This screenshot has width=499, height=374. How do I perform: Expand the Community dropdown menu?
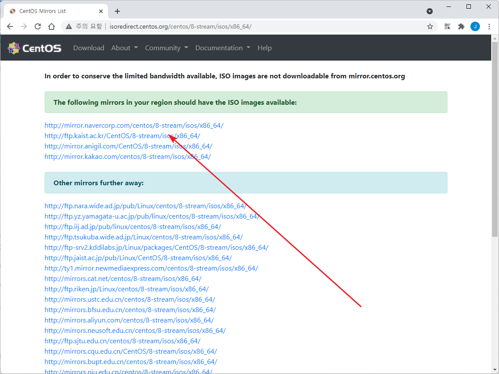[166, 48]
